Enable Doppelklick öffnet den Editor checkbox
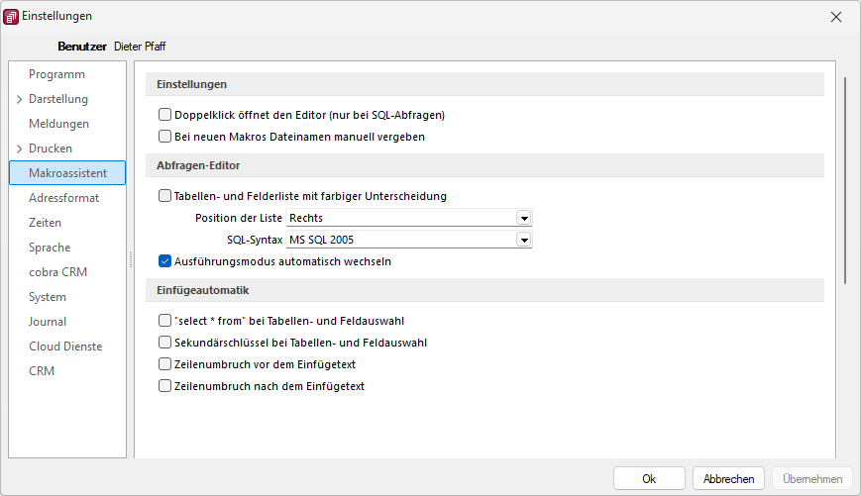Screen dimensions: 861x496 point(164,115)
